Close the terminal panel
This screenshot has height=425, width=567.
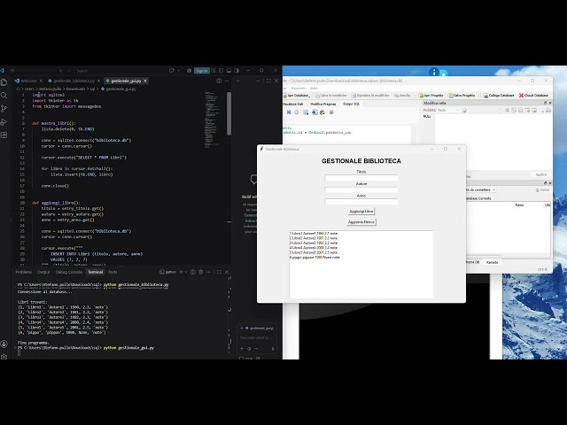pyautogui.click(x=227, y=272)
